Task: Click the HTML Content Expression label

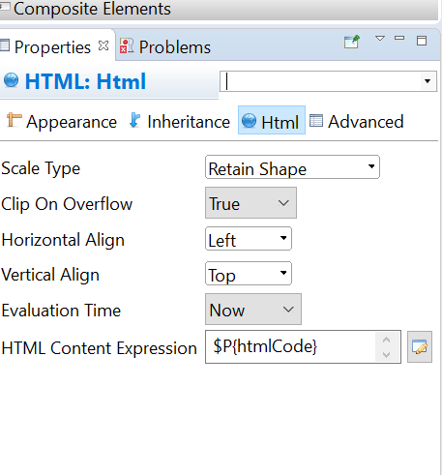Action: click(99, 348)
